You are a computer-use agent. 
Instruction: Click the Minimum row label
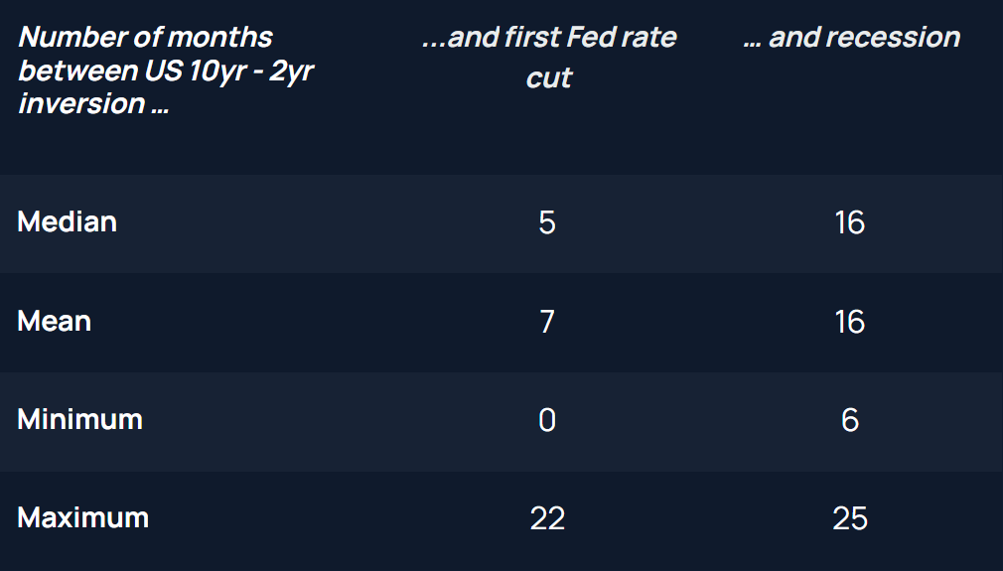click(x=80, y=419)
